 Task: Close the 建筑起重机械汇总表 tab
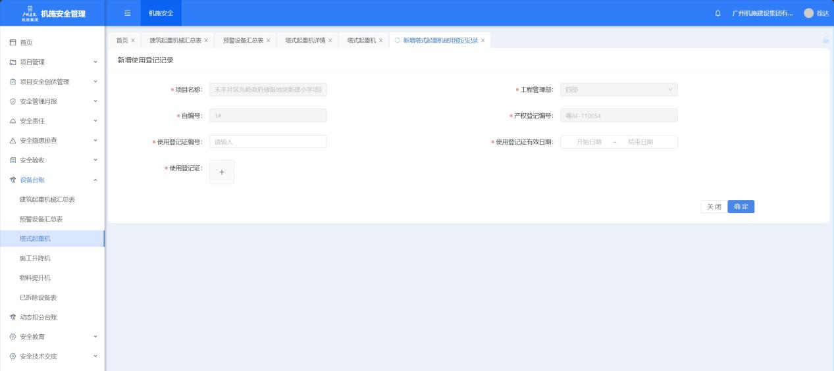(206, 41)
